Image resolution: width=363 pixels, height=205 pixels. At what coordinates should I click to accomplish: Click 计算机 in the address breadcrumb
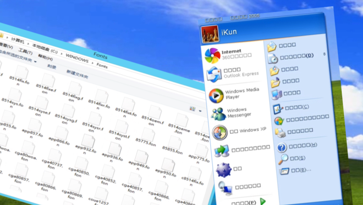click(x=18, y=41)
